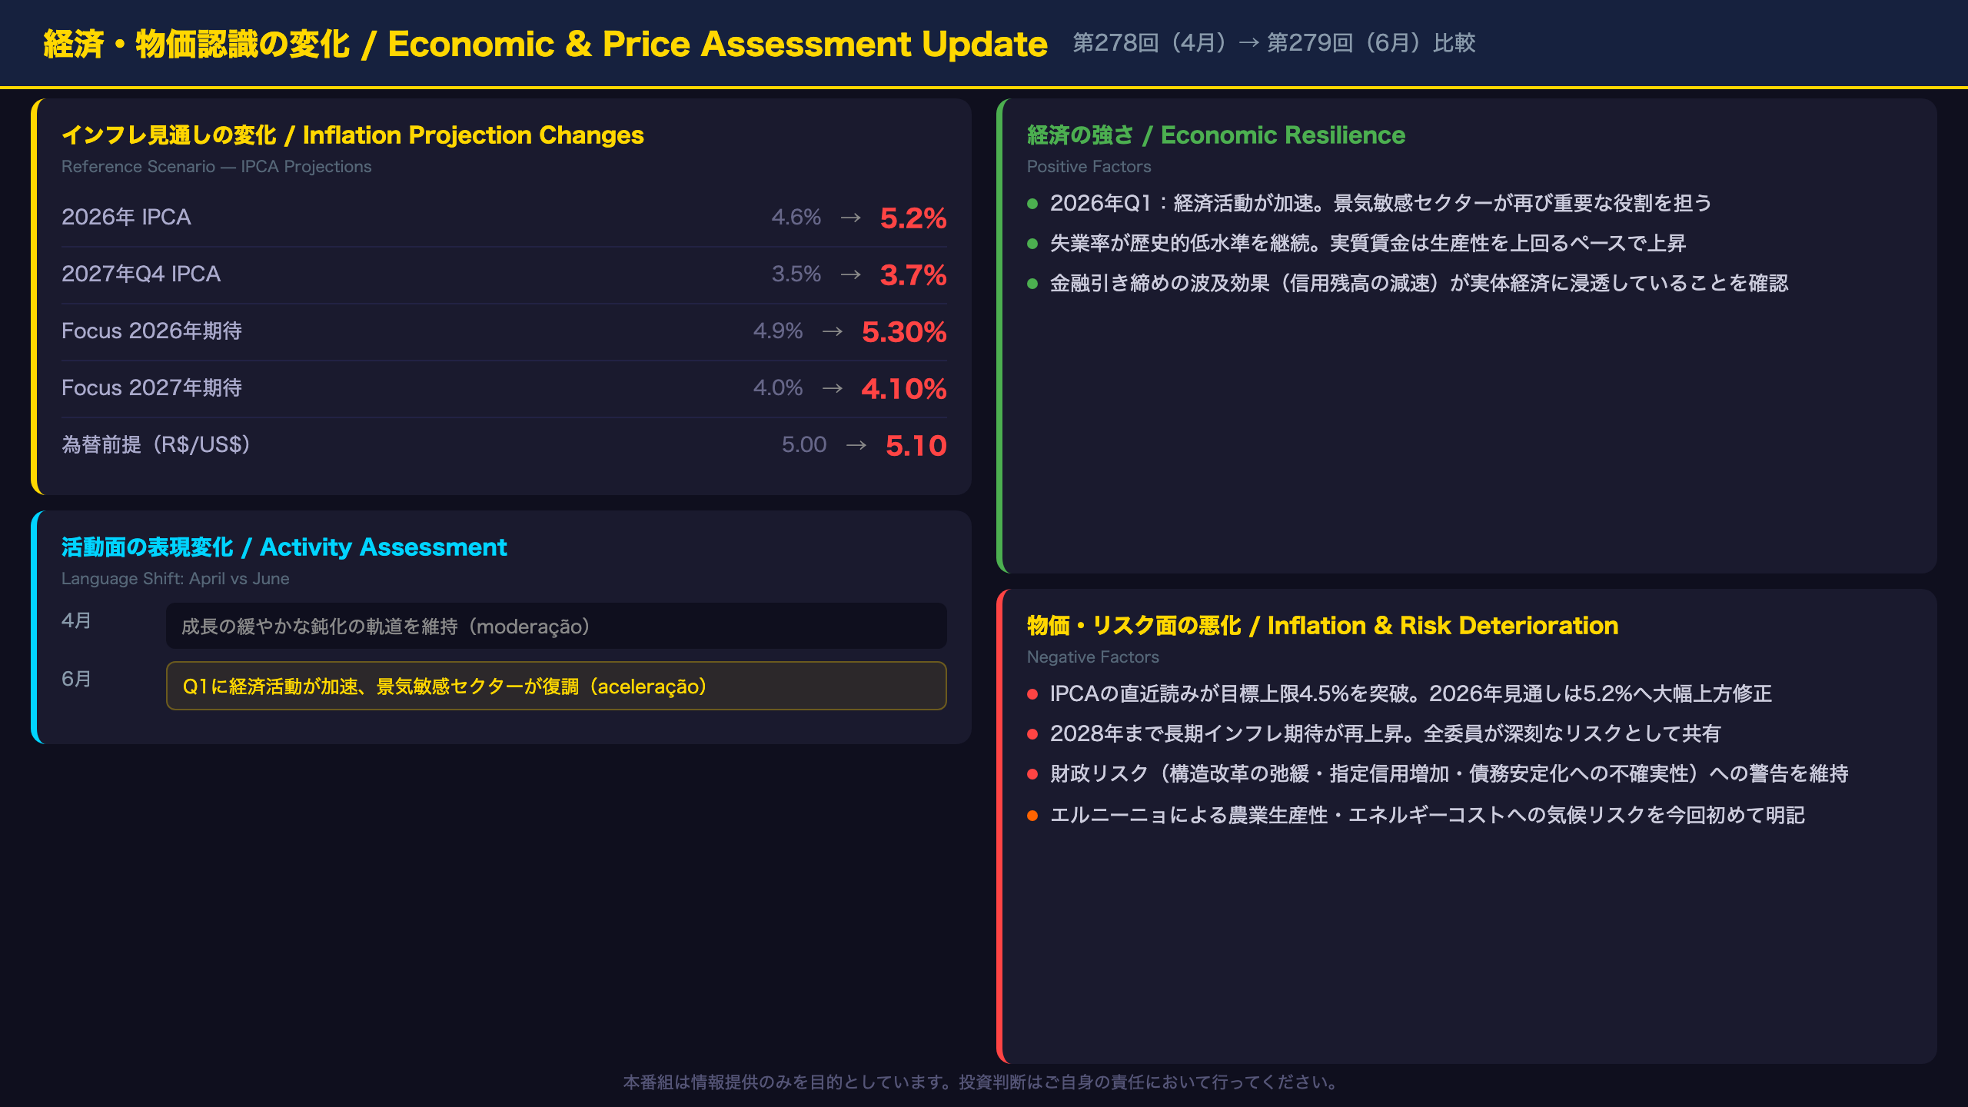Click the green bullet beside 失業率 item
The height and width of the screenshot is (1107, 1968).
[1032, 244]
